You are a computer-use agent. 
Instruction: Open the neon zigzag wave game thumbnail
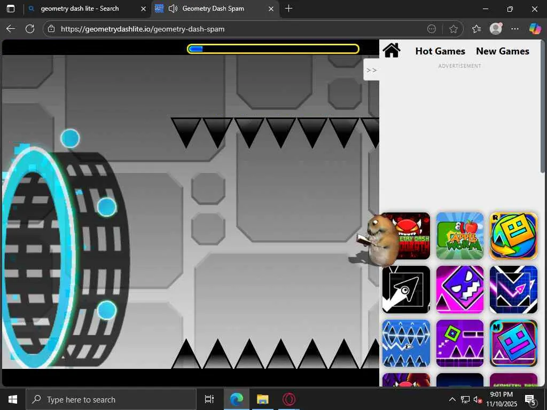[513, 289]
